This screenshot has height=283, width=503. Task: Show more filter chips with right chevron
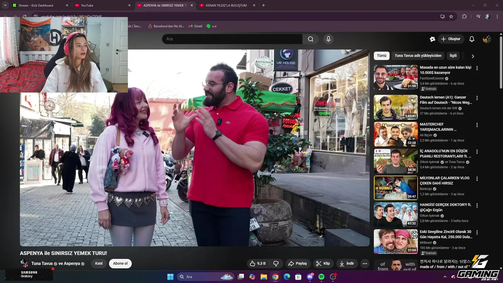[x=473, y=56]
